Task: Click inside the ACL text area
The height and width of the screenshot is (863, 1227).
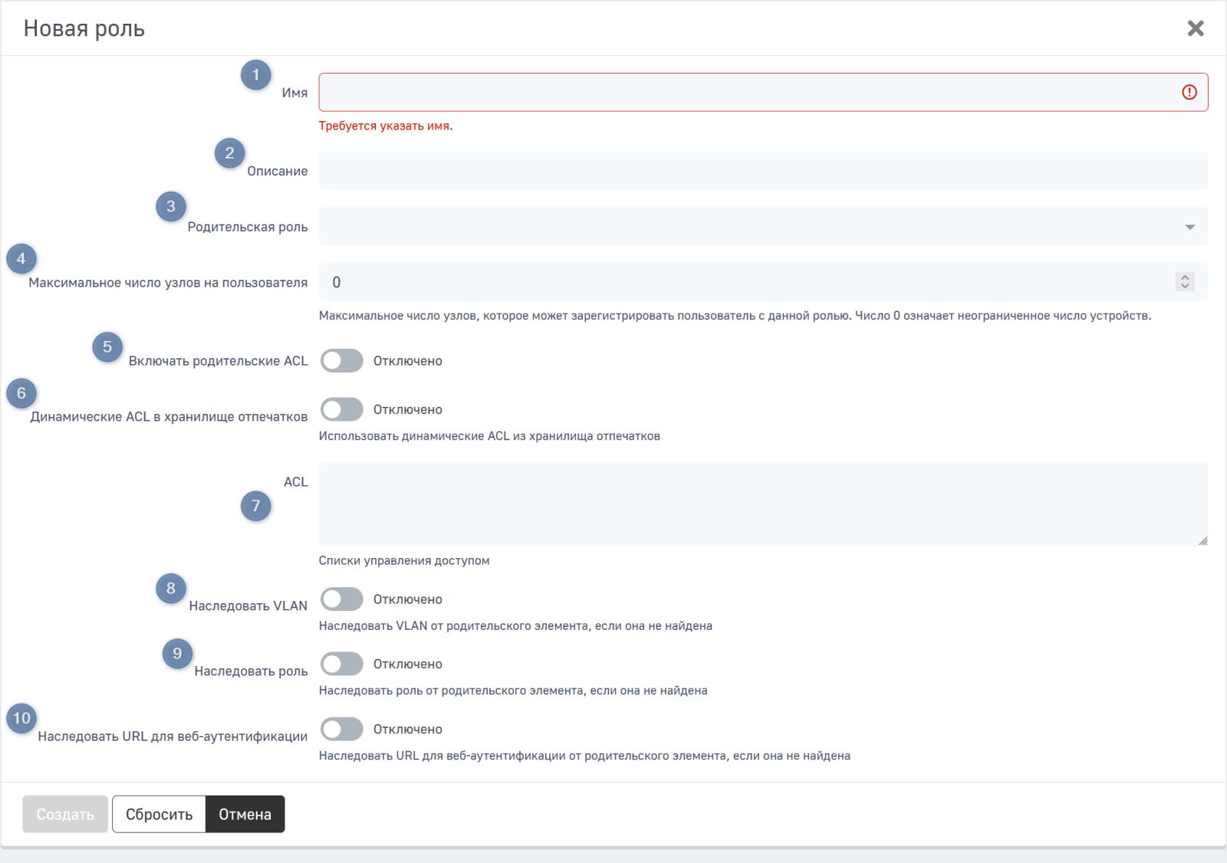Action: pos(762,504)
